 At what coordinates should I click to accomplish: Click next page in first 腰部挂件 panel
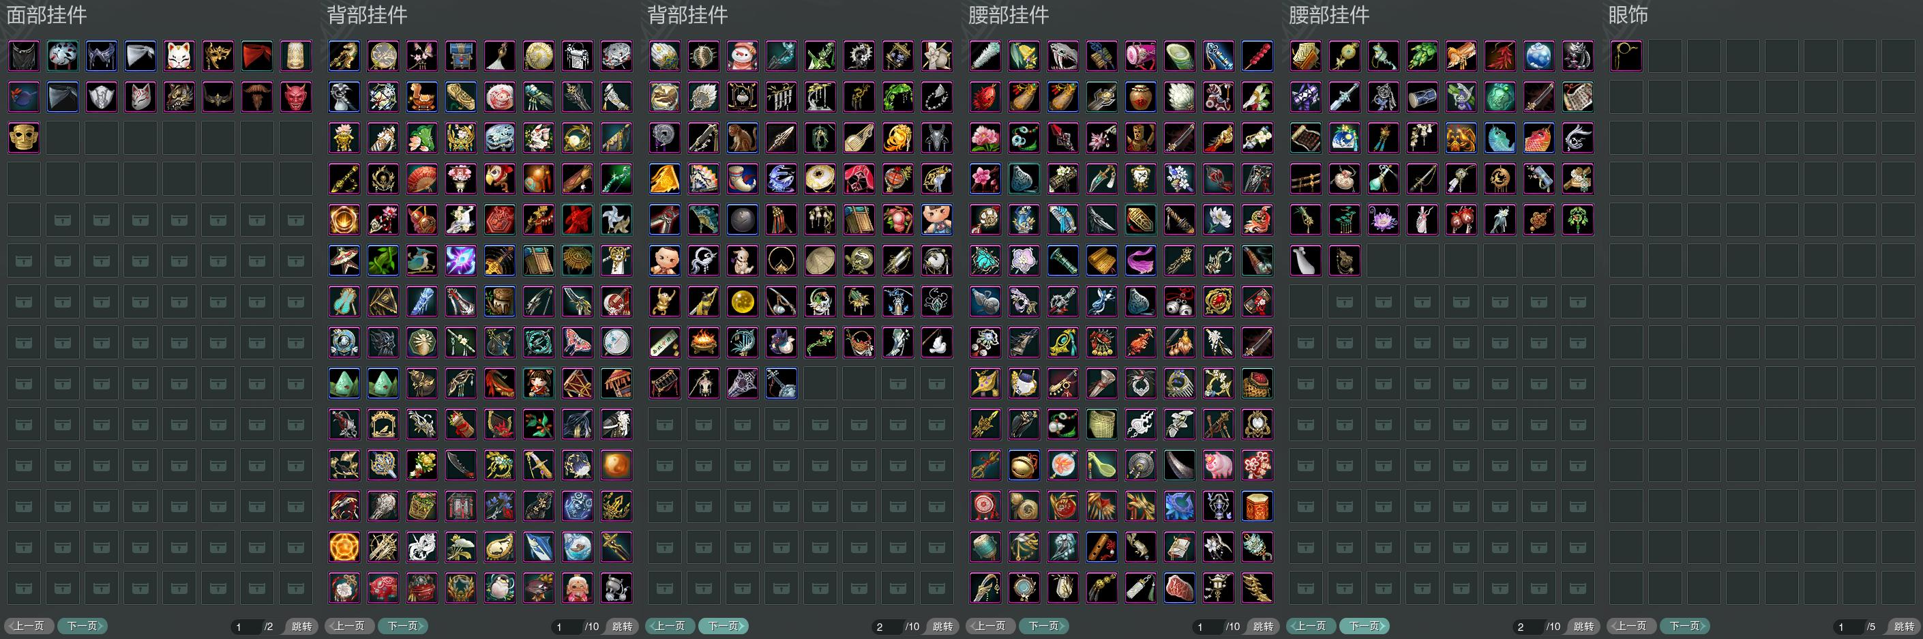(x=1043, y=626)
